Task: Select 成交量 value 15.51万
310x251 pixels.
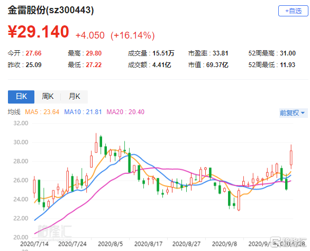Action: pyautogui.click(x=163, y=53)
